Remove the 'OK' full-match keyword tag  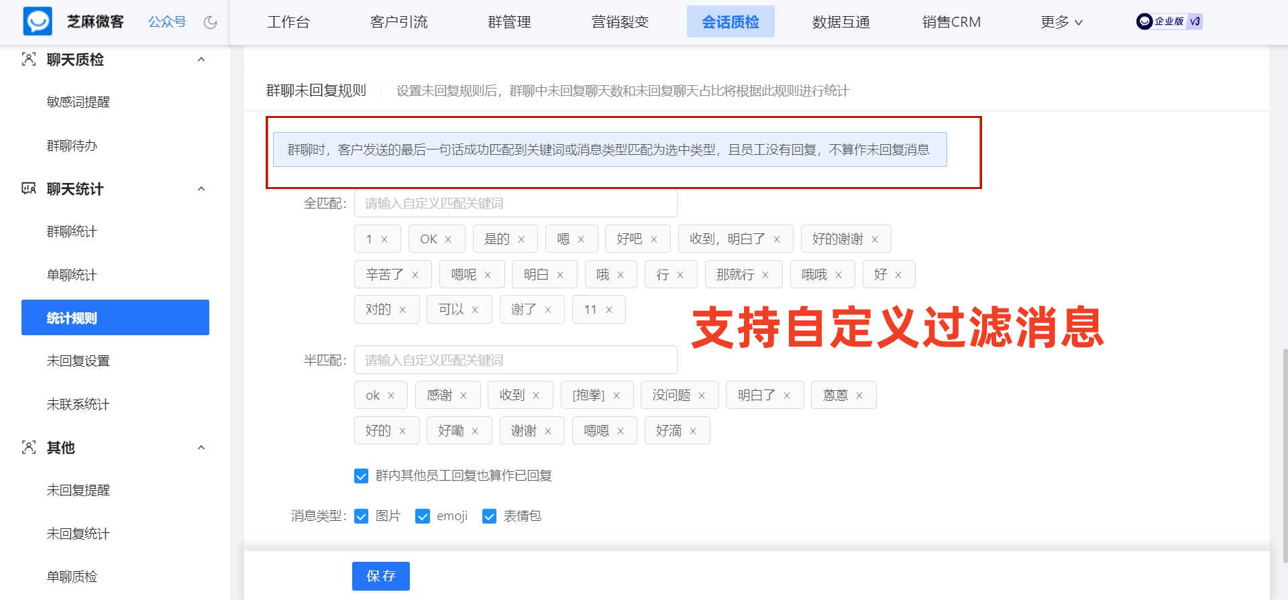click(448, 239)
